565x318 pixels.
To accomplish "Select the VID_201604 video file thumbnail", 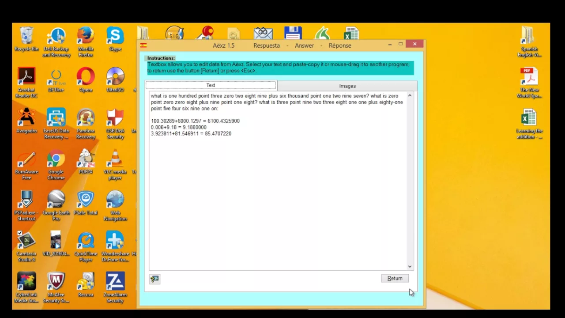I will 56,243.
